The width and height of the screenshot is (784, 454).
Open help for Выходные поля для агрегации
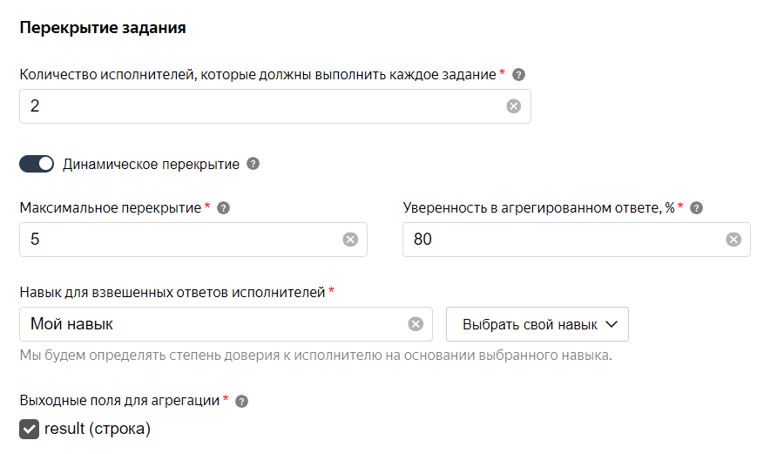click(x=241, y=401)
